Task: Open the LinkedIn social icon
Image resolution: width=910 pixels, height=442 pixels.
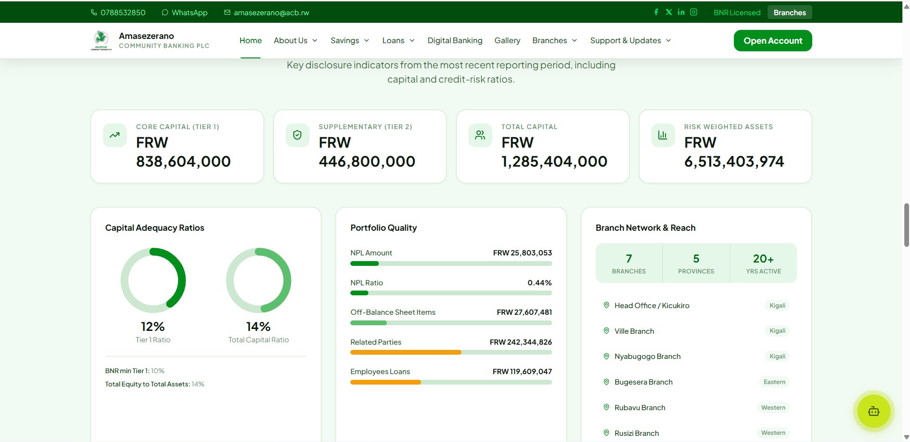Action: point(681,12)
